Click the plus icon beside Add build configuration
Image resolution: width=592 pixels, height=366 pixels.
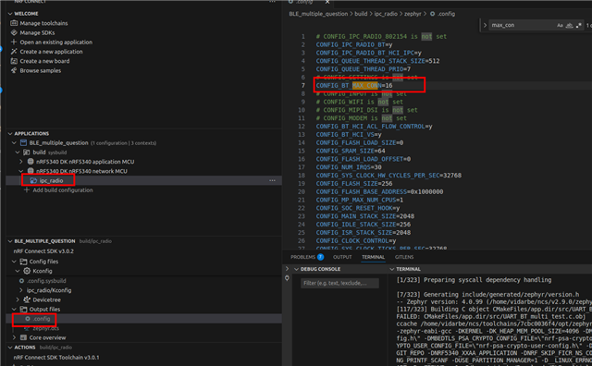pos(27,190)
